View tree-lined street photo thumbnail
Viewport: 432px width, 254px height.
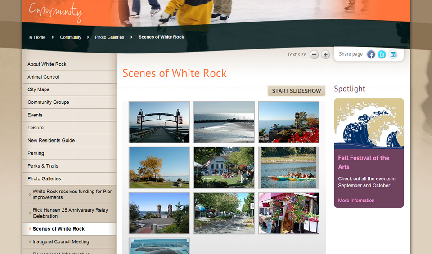(x=224, y=213)
